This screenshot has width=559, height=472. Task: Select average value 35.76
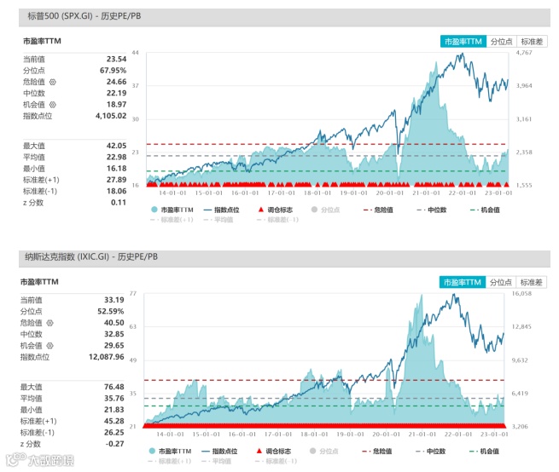click(114, 399)
